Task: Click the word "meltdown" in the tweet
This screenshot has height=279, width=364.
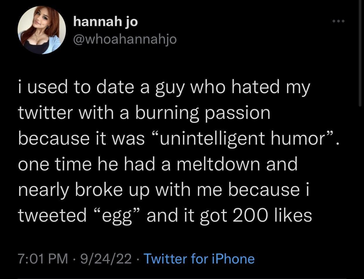Action: (220, 164)
